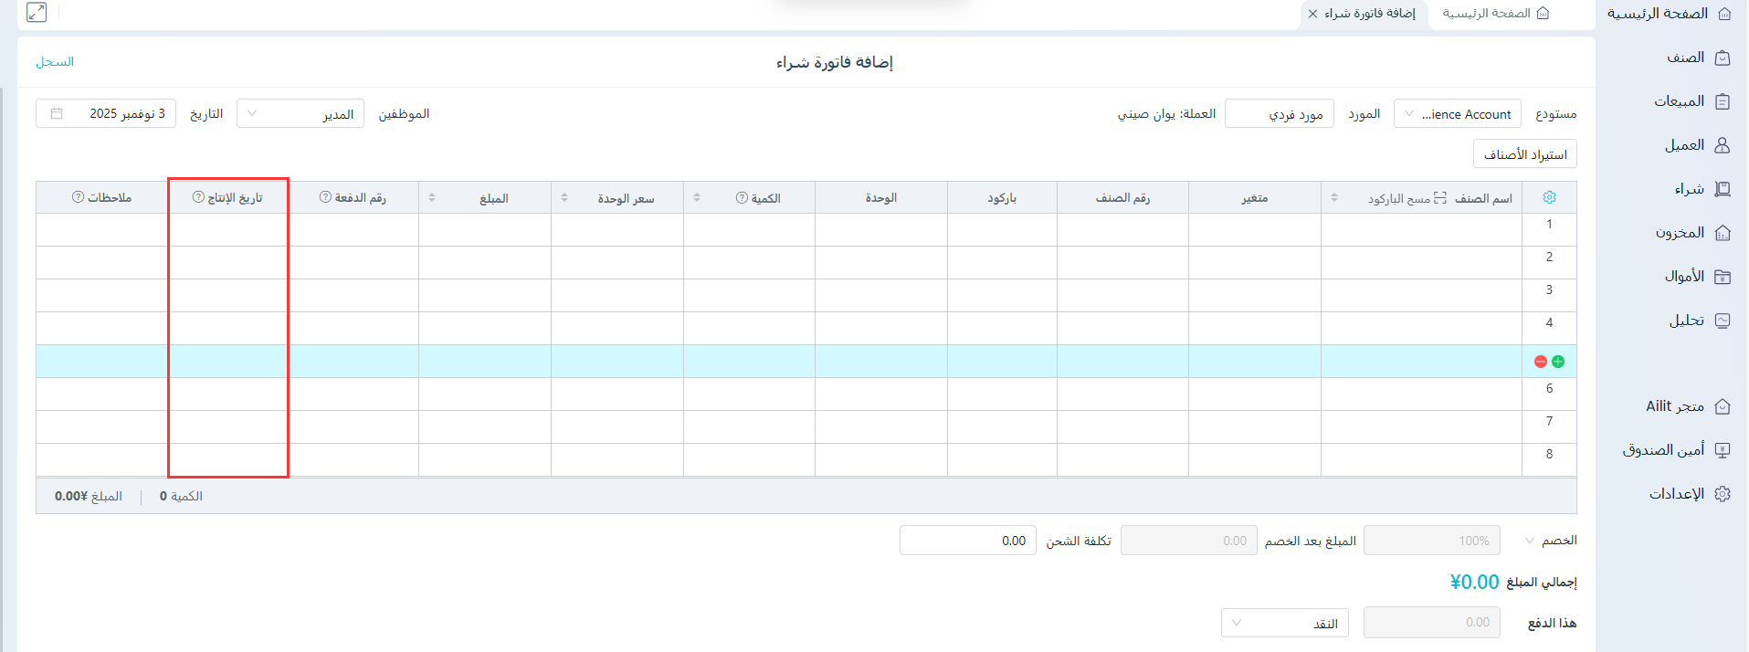Open the السجل link
This screenshot has width=1749, height=652.
[x=55, y=62]
